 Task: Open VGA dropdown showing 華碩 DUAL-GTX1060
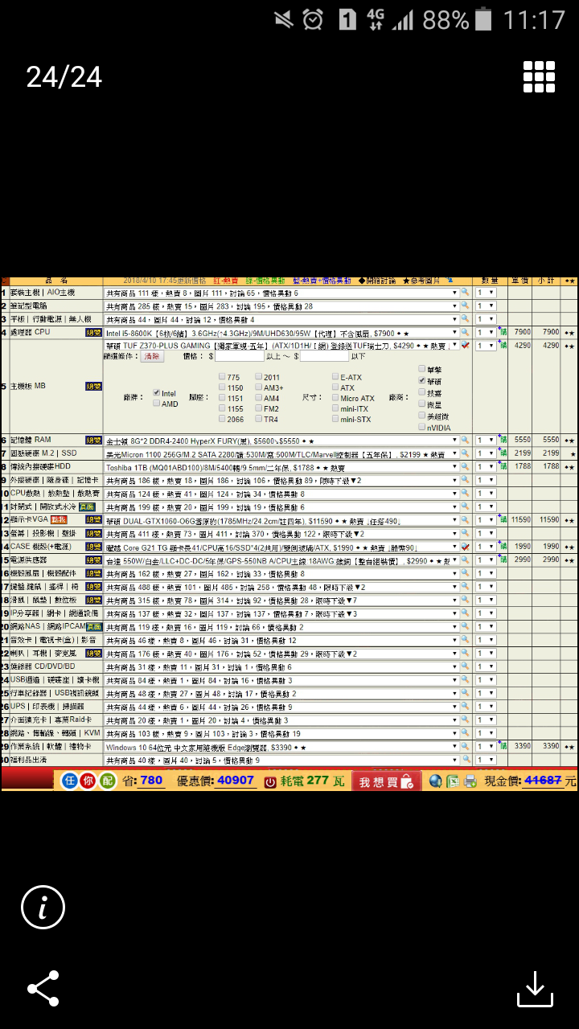(281, 520)
